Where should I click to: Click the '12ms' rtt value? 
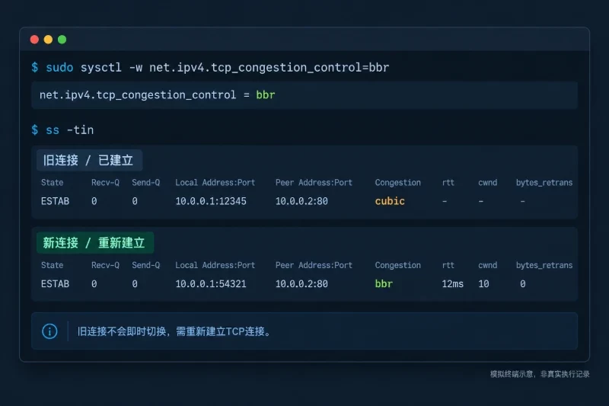[453, 284]
